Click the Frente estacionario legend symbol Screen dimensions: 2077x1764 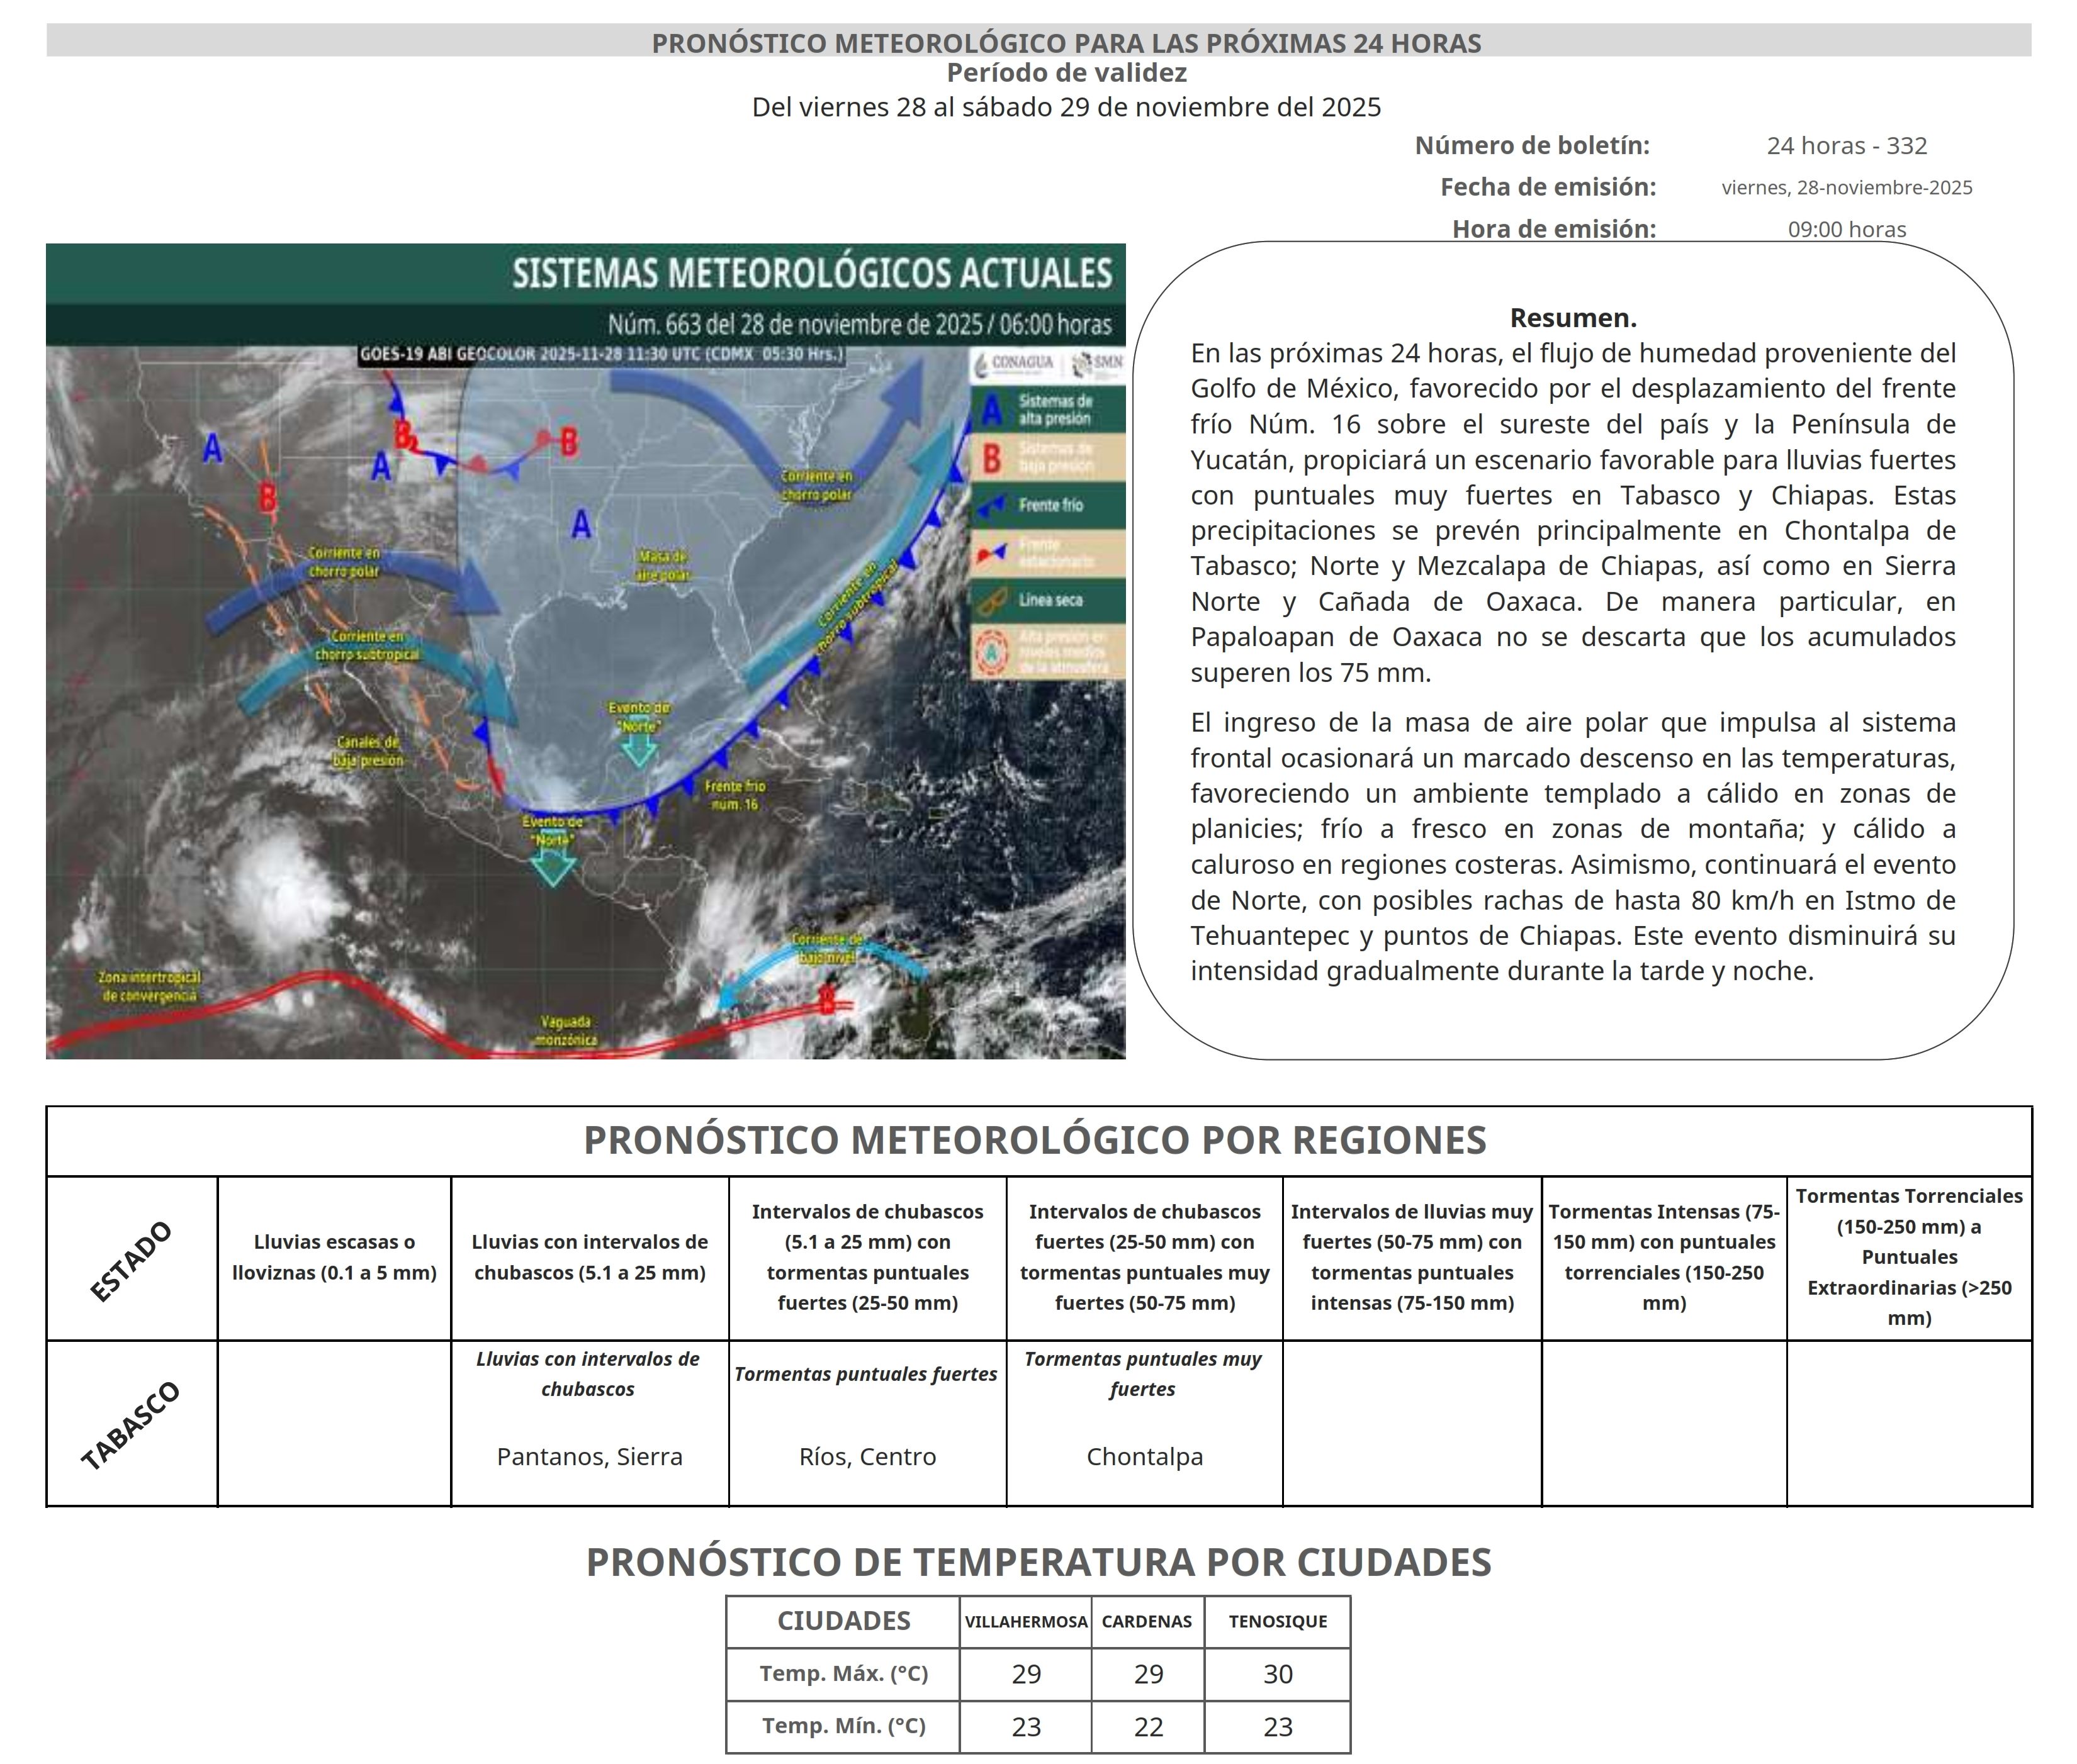(991, 552)
